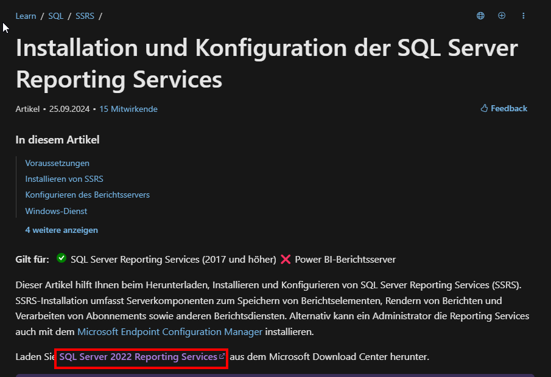Open the language globe icon

(x=480, y=16)
